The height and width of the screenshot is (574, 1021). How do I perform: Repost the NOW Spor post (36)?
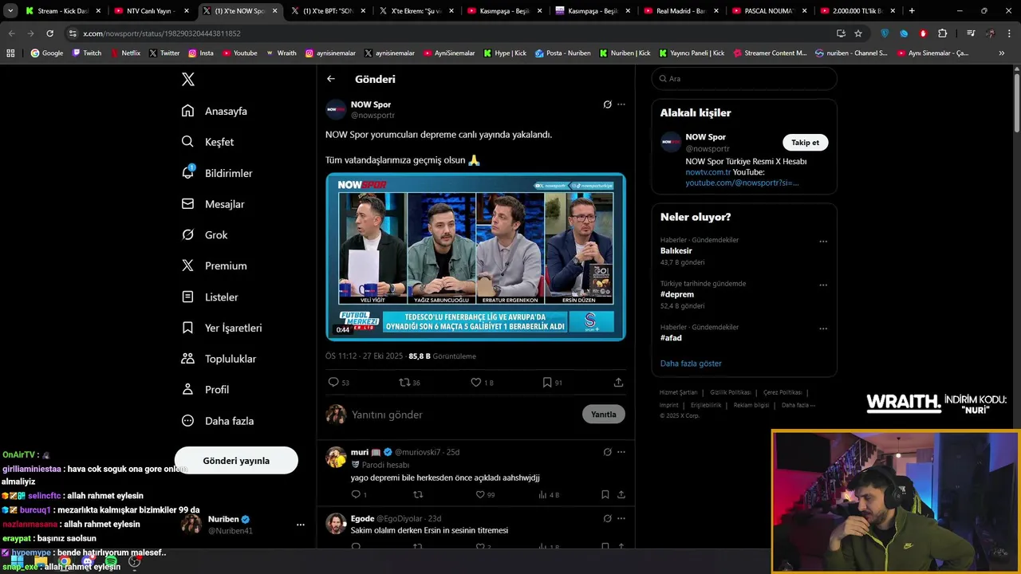click(x=404, y=383)
